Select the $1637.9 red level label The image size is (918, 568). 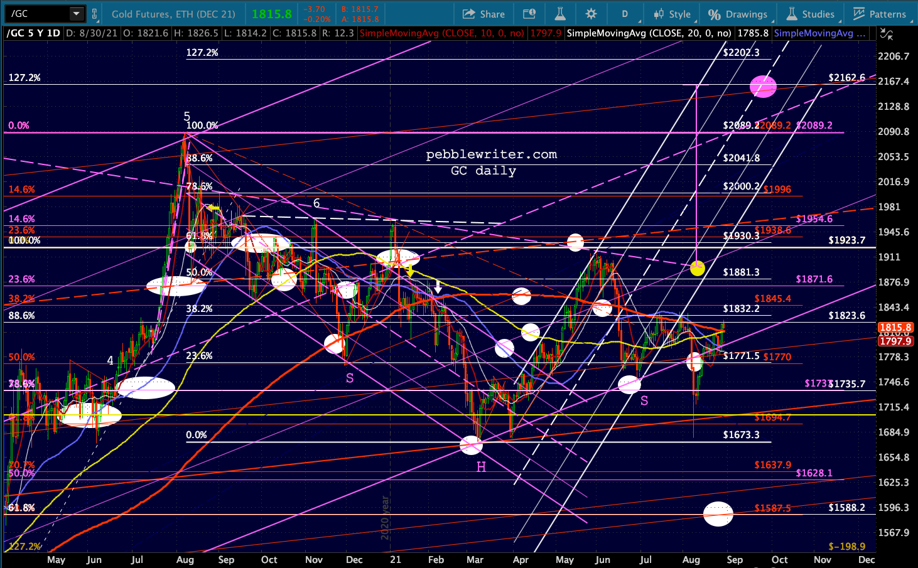point(772,465)
